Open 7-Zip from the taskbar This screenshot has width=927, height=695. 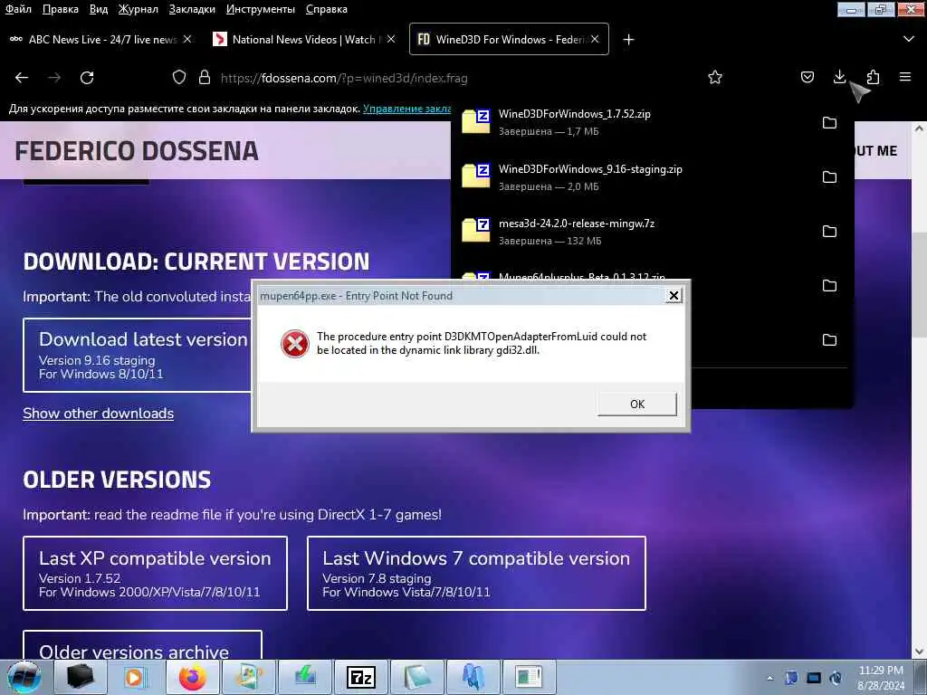(x=360, y=677)
